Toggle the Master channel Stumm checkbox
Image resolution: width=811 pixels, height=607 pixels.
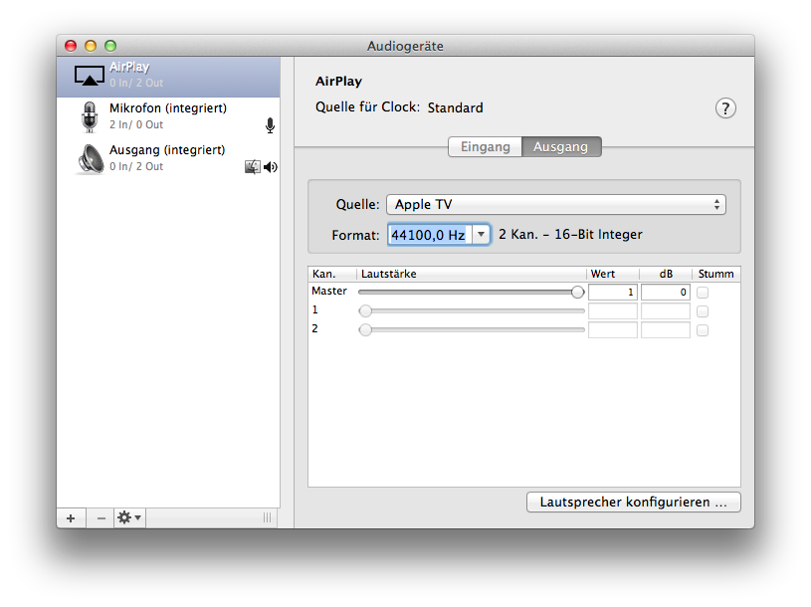(x=703, y=293)
